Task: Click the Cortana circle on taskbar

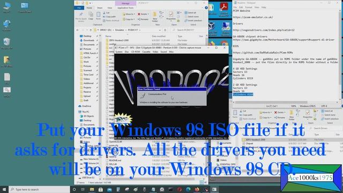Action: click(x=74, y=189)
